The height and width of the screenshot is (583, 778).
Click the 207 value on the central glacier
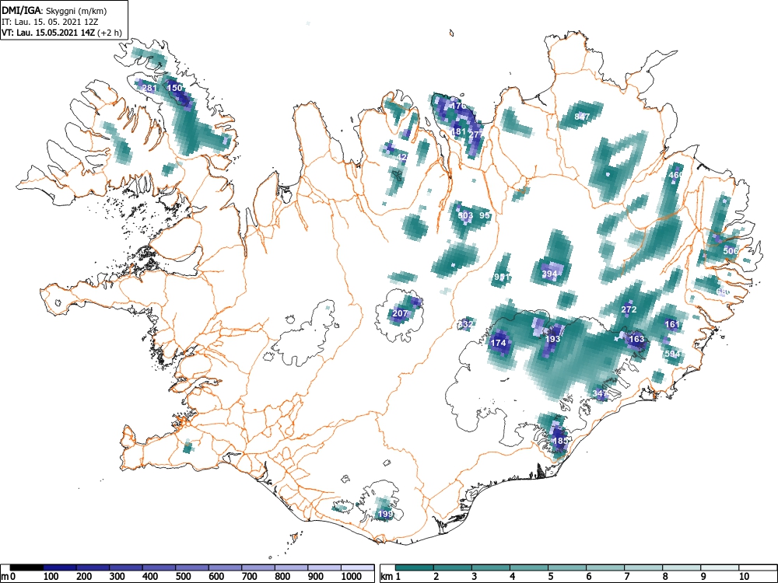coord(400,313)
